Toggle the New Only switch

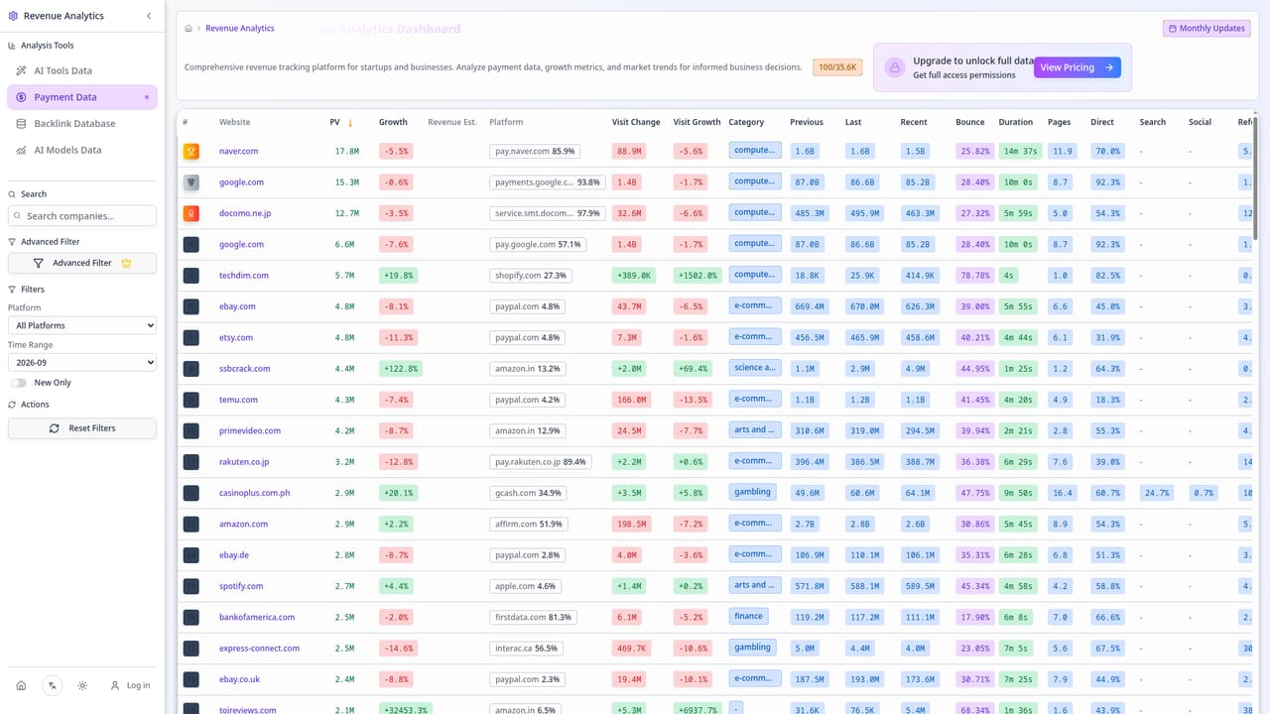(x=19, y=383)
